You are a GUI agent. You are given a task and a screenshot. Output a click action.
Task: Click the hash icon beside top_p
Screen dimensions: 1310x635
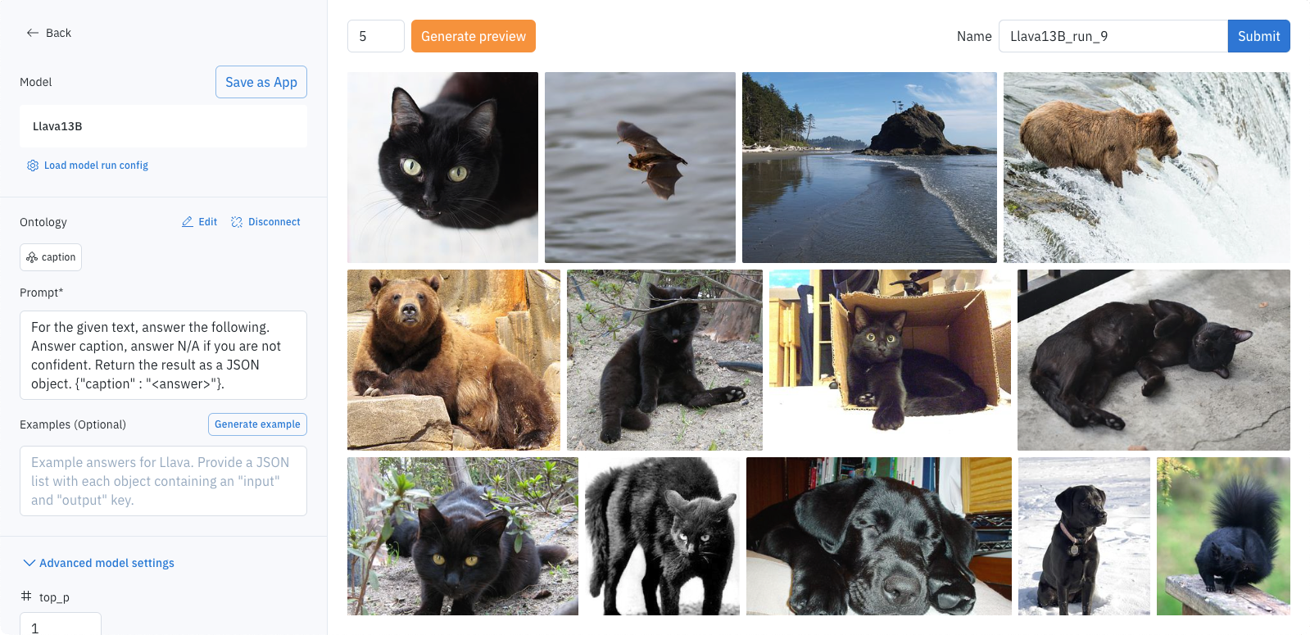point(26,596)
